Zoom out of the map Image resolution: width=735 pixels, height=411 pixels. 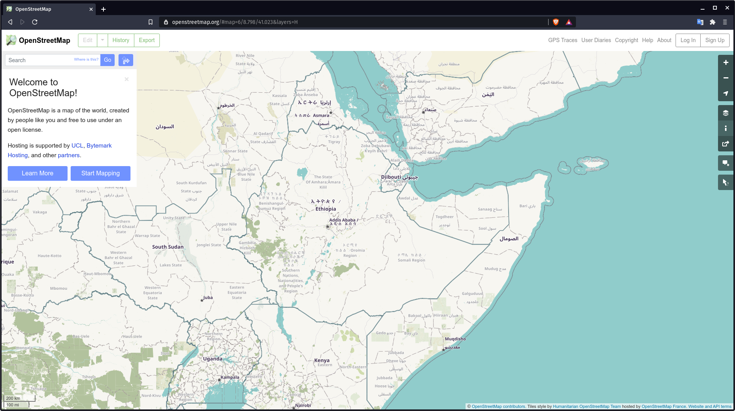pos(726,78)
